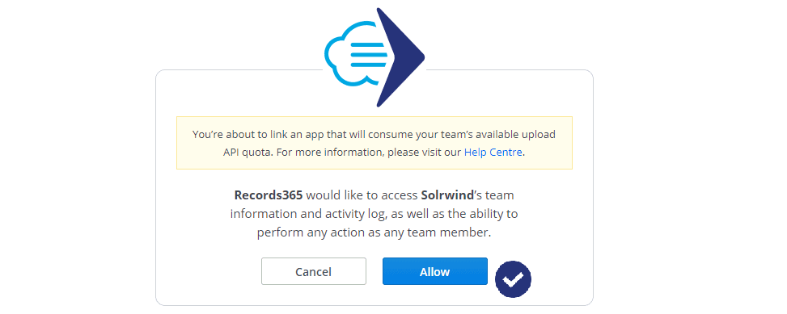Click the navy arrow shape in logo

click(400, 57)
